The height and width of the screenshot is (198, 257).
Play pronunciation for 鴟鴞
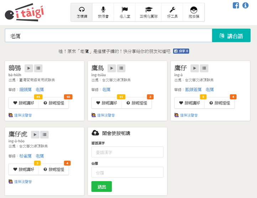click(29, 68)
